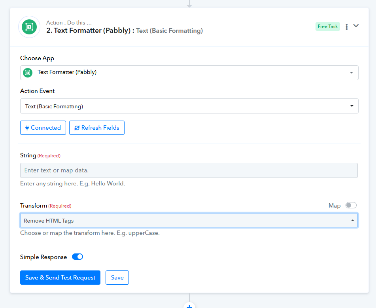Toggle the Map switch for Transform
The image size is (376, 308).
(x=351, y=205)
